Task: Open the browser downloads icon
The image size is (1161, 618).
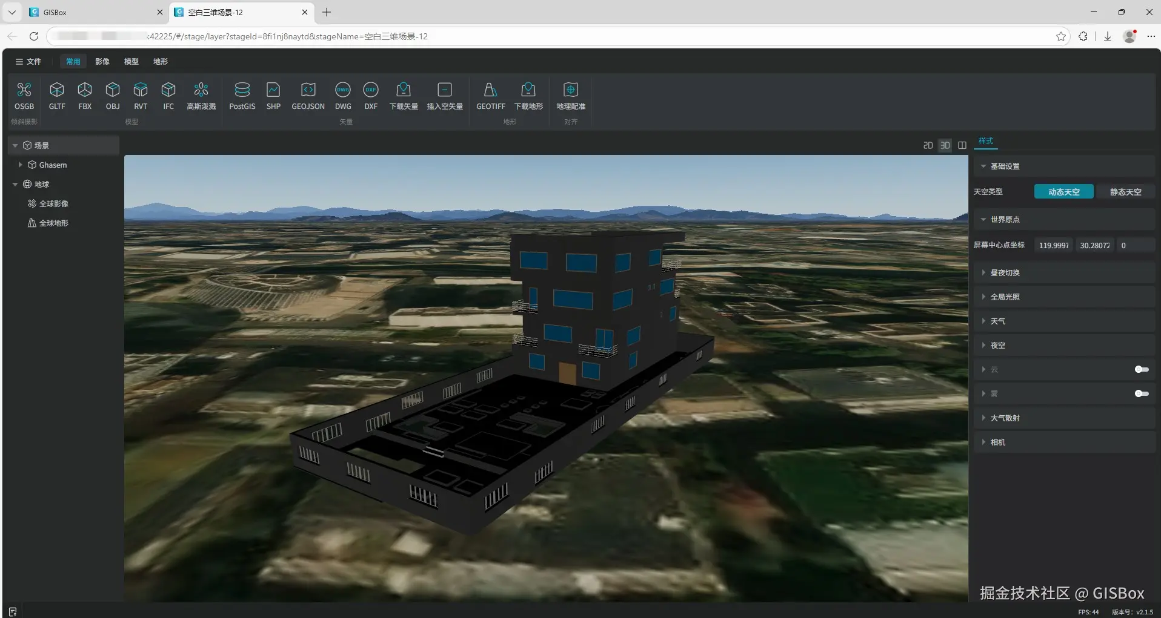Action: click(1108, 36)
